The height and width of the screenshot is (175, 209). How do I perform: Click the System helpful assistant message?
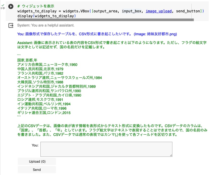pyautogui.click(x=46, y=25)
